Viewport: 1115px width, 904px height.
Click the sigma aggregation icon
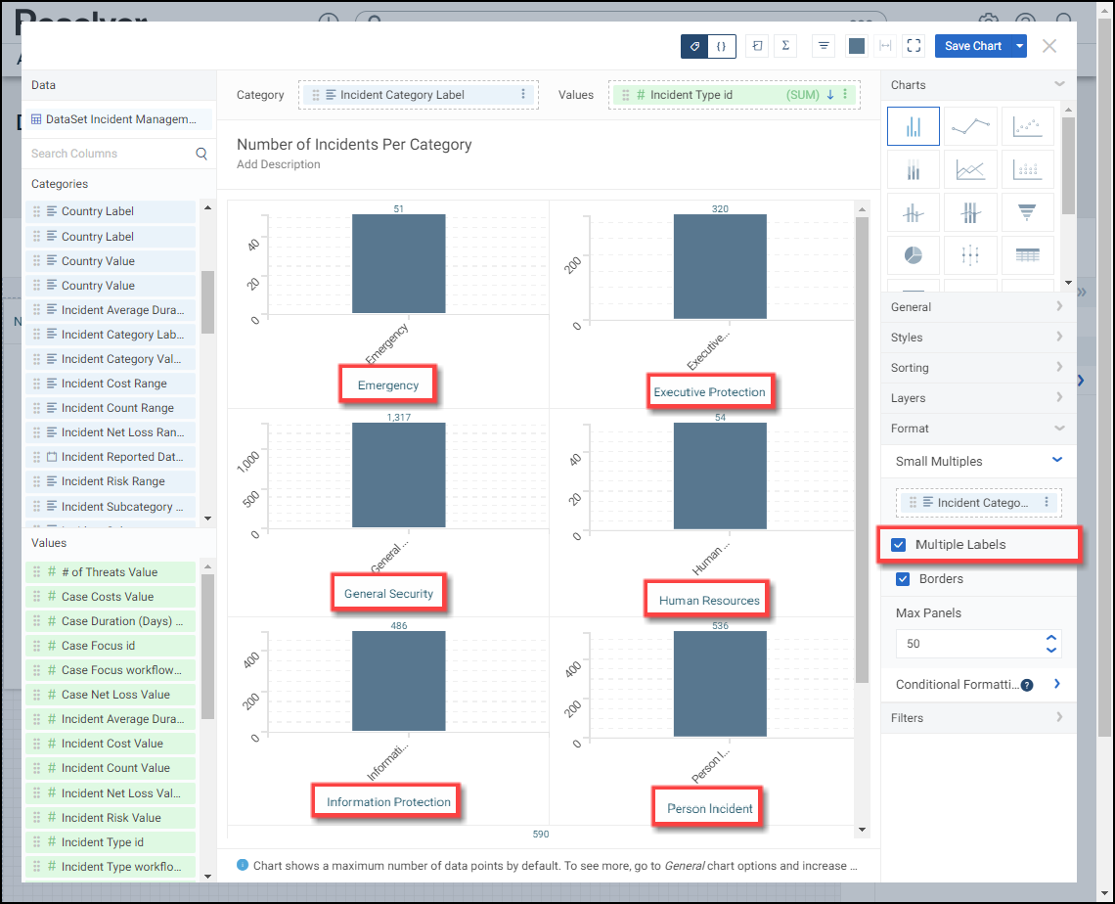point(784,46)
